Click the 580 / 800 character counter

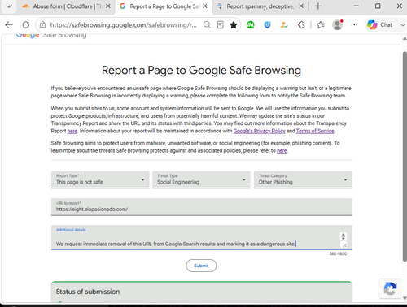click(338, 253)
